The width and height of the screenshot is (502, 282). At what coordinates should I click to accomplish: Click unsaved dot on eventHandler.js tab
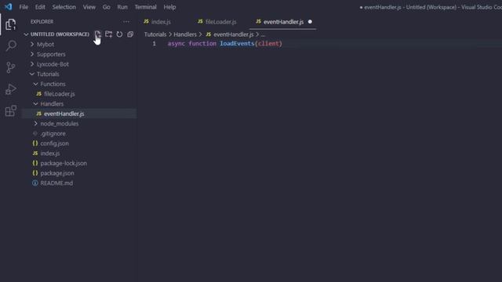pos(310,22)
